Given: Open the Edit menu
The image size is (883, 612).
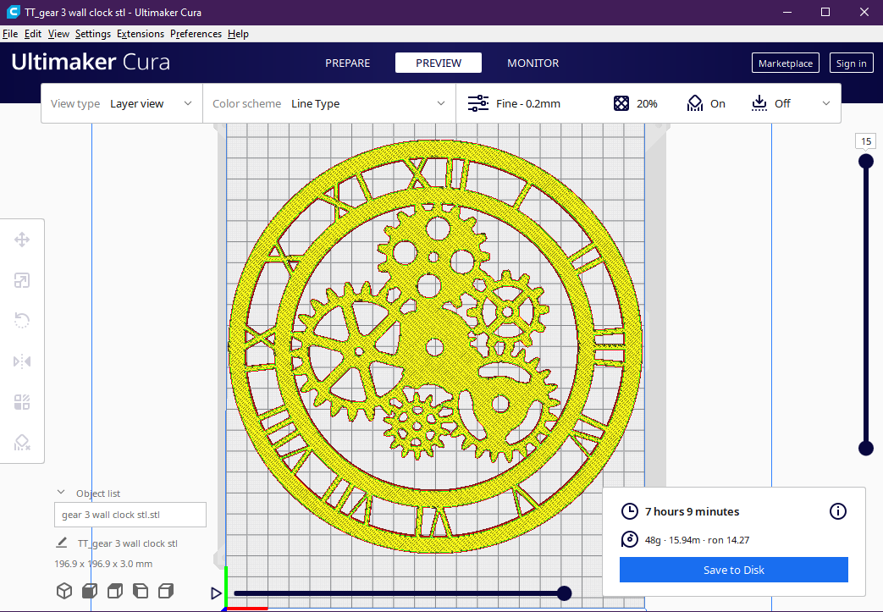Looking at the screenshot, I should pyautogui.click(x=33, y=34).
